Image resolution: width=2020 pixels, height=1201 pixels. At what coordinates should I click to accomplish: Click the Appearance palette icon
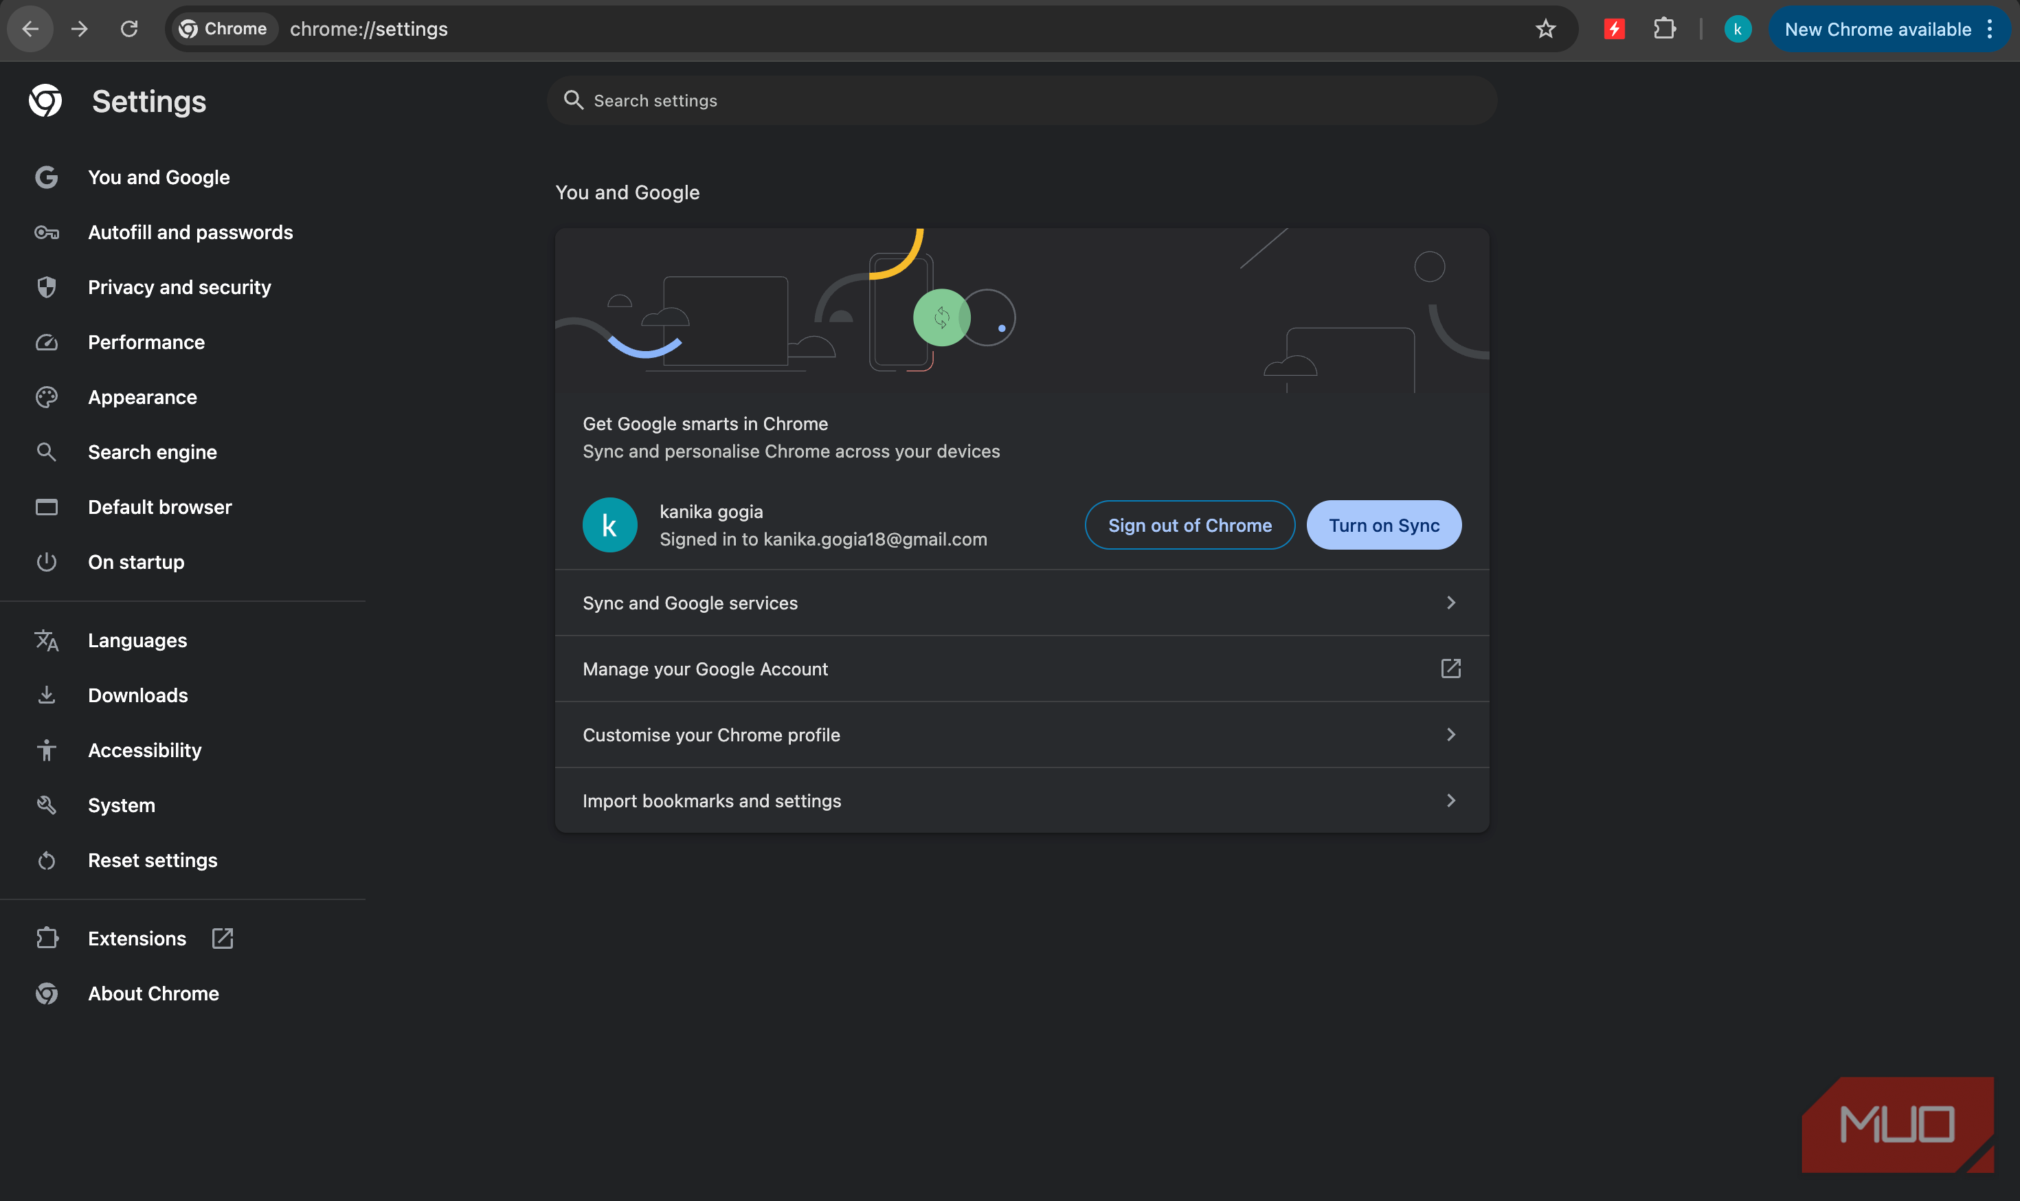click(46, 397)
